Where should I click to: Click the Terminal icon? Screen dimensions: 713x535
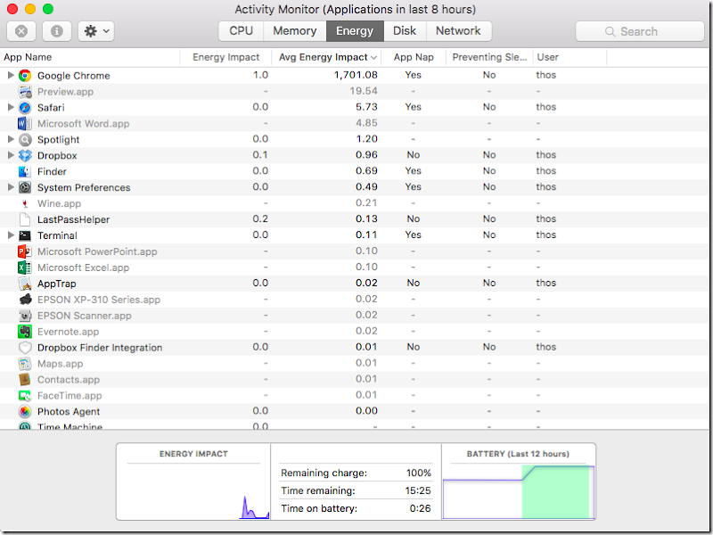[x=25, y=235]
